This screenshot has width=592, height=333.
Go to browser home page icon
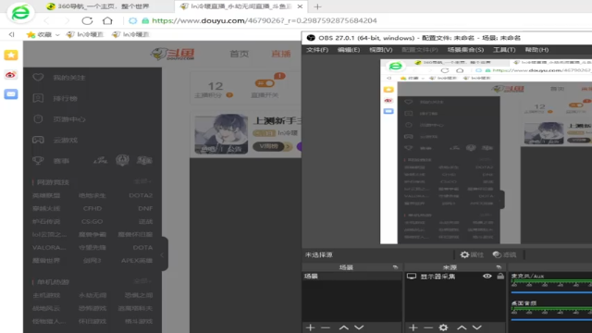click(x=107, y=20)
